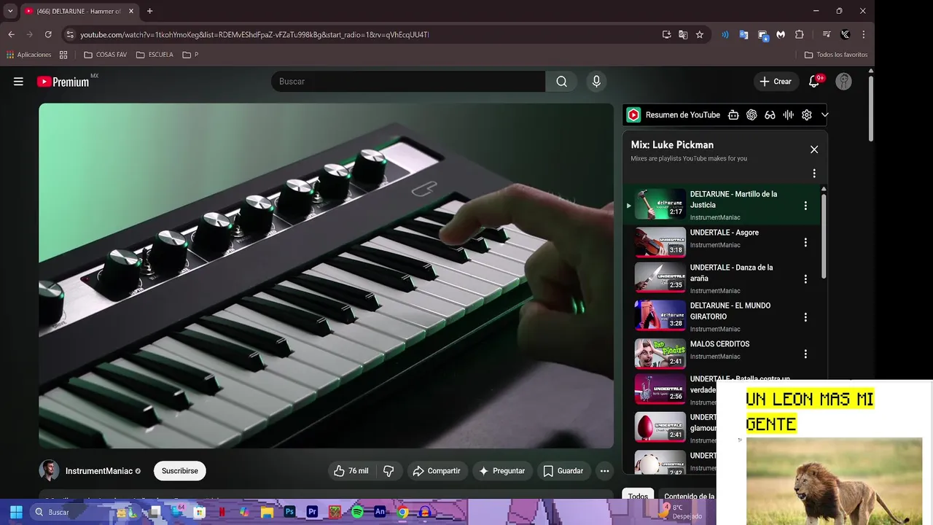Viewport: 933px width, 525px height.
Task: Open Chrome three-dot menu
Action: tap(864, 34)
